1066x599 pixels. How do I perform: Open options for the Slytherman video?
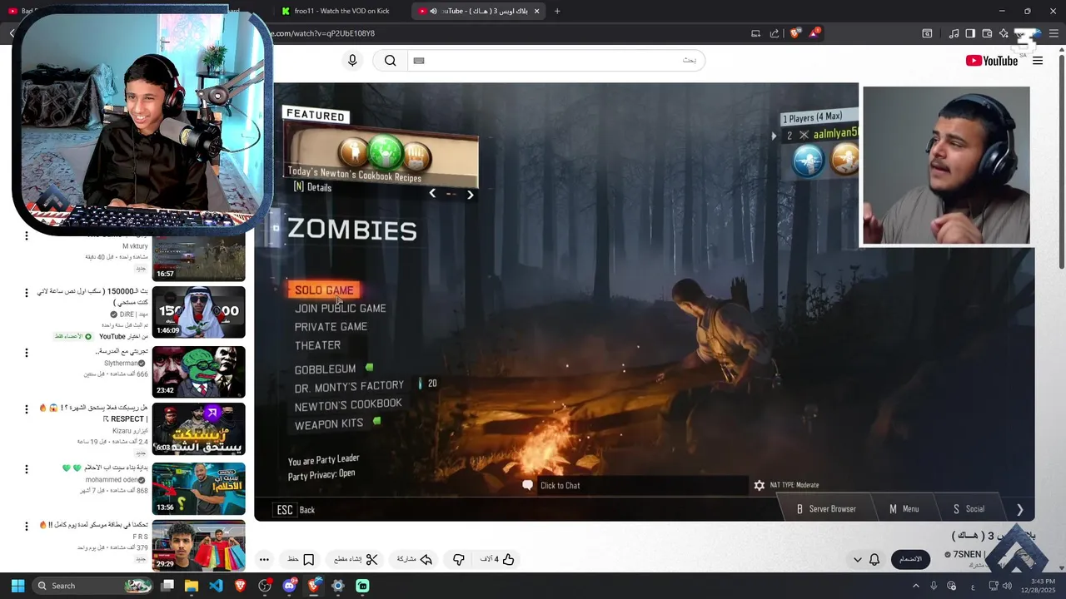click(26, 353)
